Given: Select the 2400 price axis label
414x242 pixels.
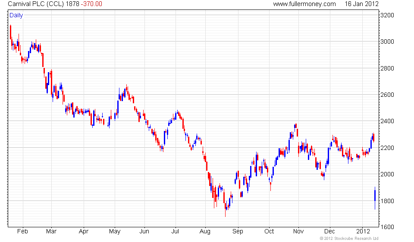Looking at the screenshot, I should pos(387,121).
